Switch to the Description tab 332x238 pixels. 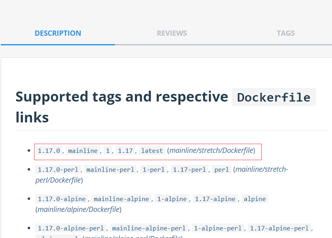pos(58,33)
